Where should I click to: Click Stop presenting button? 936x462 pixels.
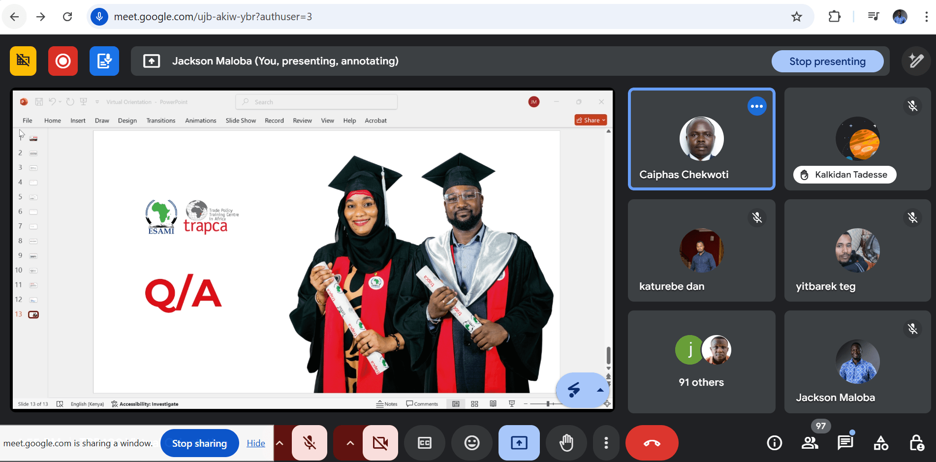[x=827, y=62]
